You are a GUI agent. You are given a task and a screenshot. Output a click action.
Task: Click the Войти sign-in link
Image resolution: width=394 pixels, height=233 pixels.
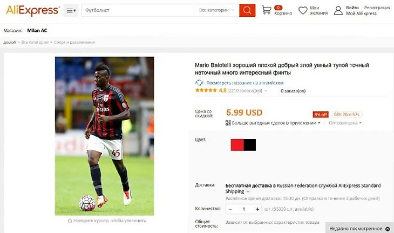tap(352, 8)
